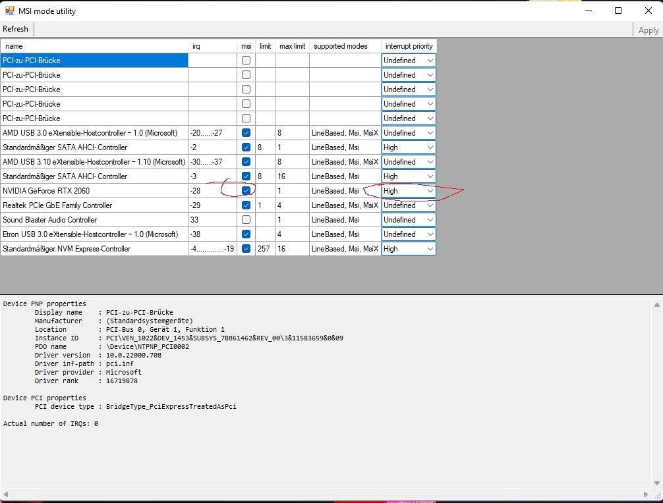The width and height of the screenshot is (663, 503).
Task: Toggle MSI checkbox for Realtek PCIe GbE controller
Action: point(246,205)
